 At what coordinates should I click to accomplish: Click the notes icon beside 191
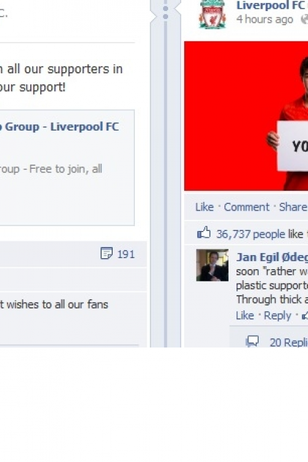pos(107,253)
